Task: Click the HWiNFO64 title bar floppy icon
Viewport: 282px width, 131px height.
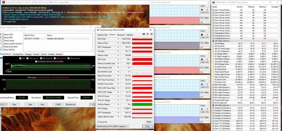Action: [x=213, y=2]
